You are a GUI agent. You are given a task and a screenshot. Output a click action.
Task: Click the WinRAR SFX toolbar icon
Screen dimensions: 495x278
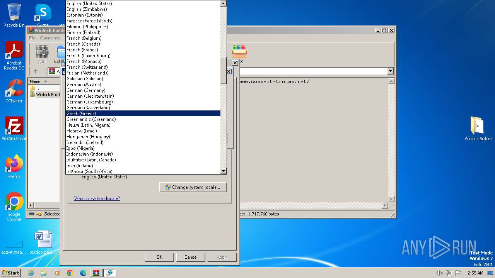[240, 54]
